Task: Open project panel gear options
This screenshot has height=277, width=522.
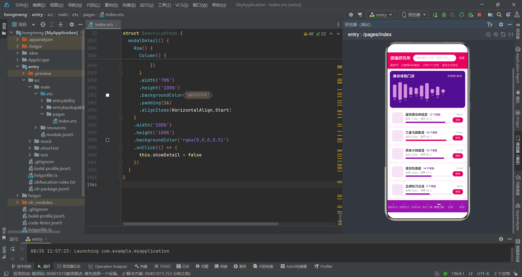Action: click(x=72, y=24)
